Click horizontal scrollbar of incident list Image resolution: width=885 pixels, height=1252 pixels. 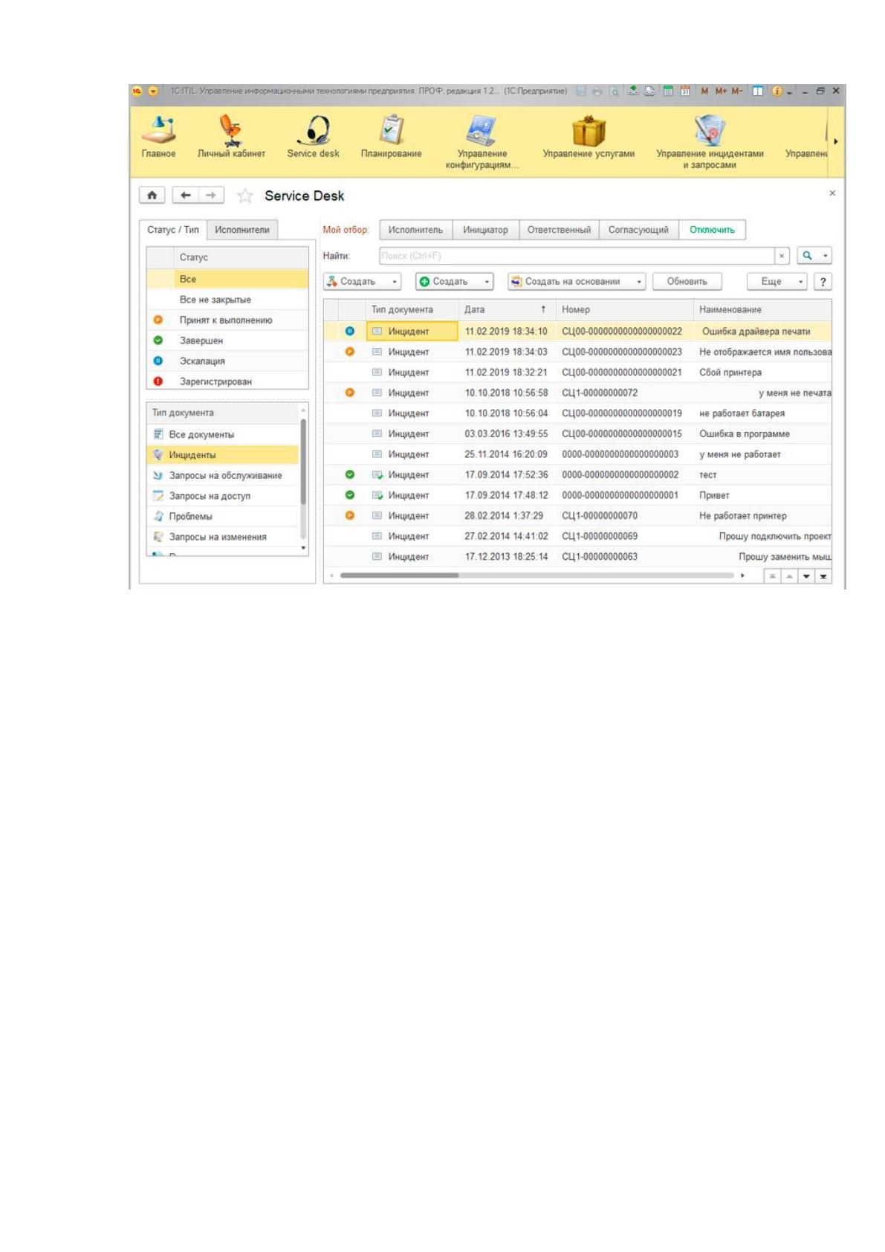[536, 575]
